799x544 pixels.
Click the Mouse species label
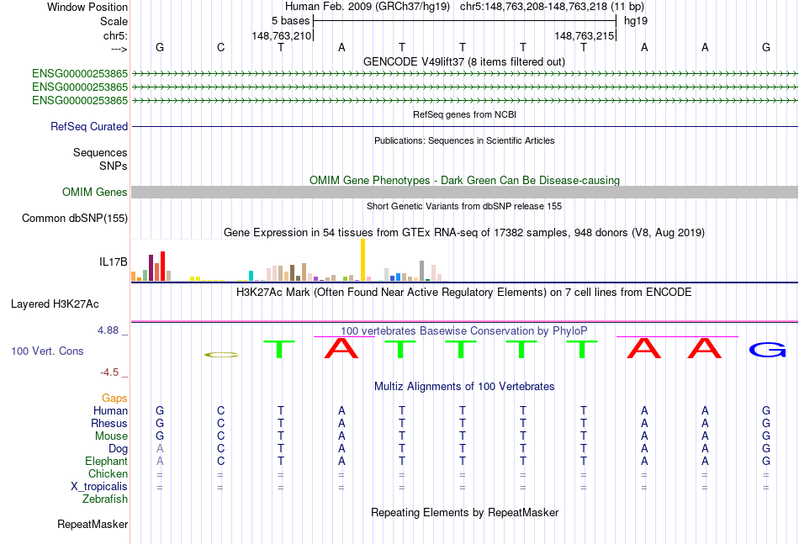tap(111, 436)
